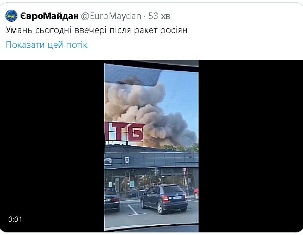Click the Показати цей потік link

point(47,45)
